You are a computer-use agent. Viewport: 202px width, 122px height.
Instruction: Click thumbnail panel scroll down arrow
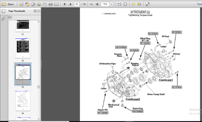38,119
